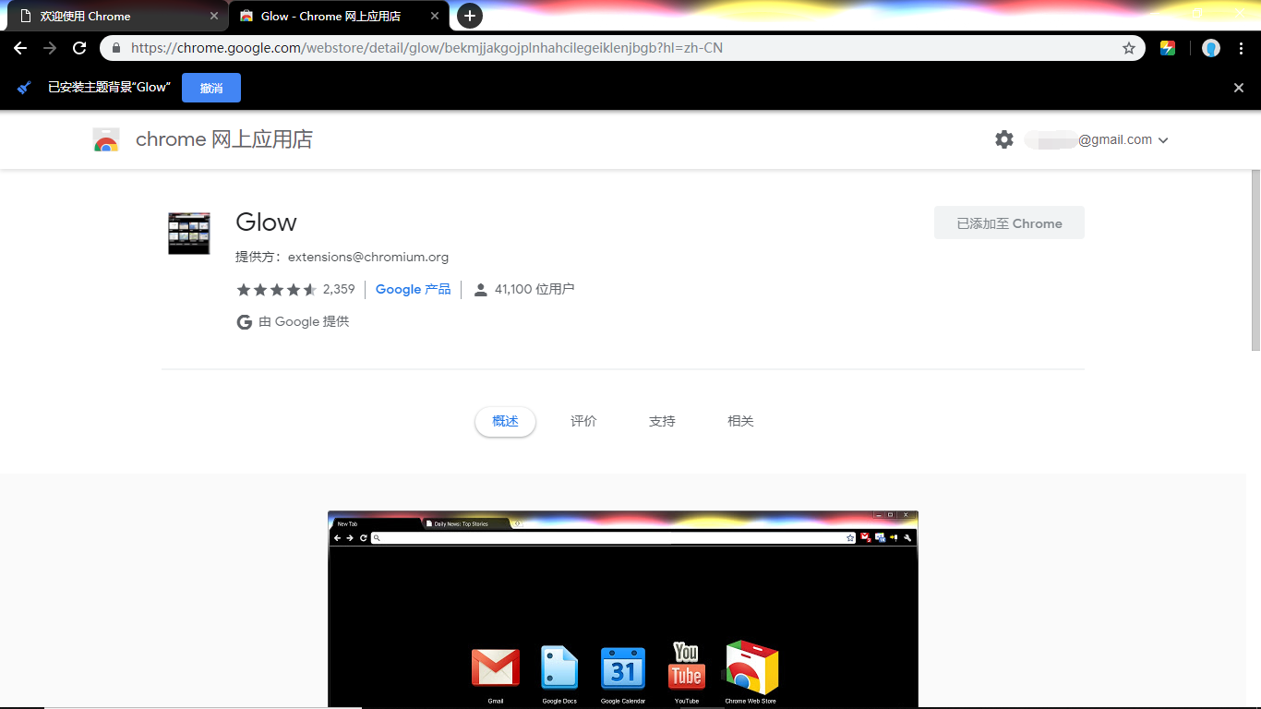Click the Glow theme preview screenshot
This screenshot has width=1261, height=709.
pyautogui.click(x=623, y=609)
